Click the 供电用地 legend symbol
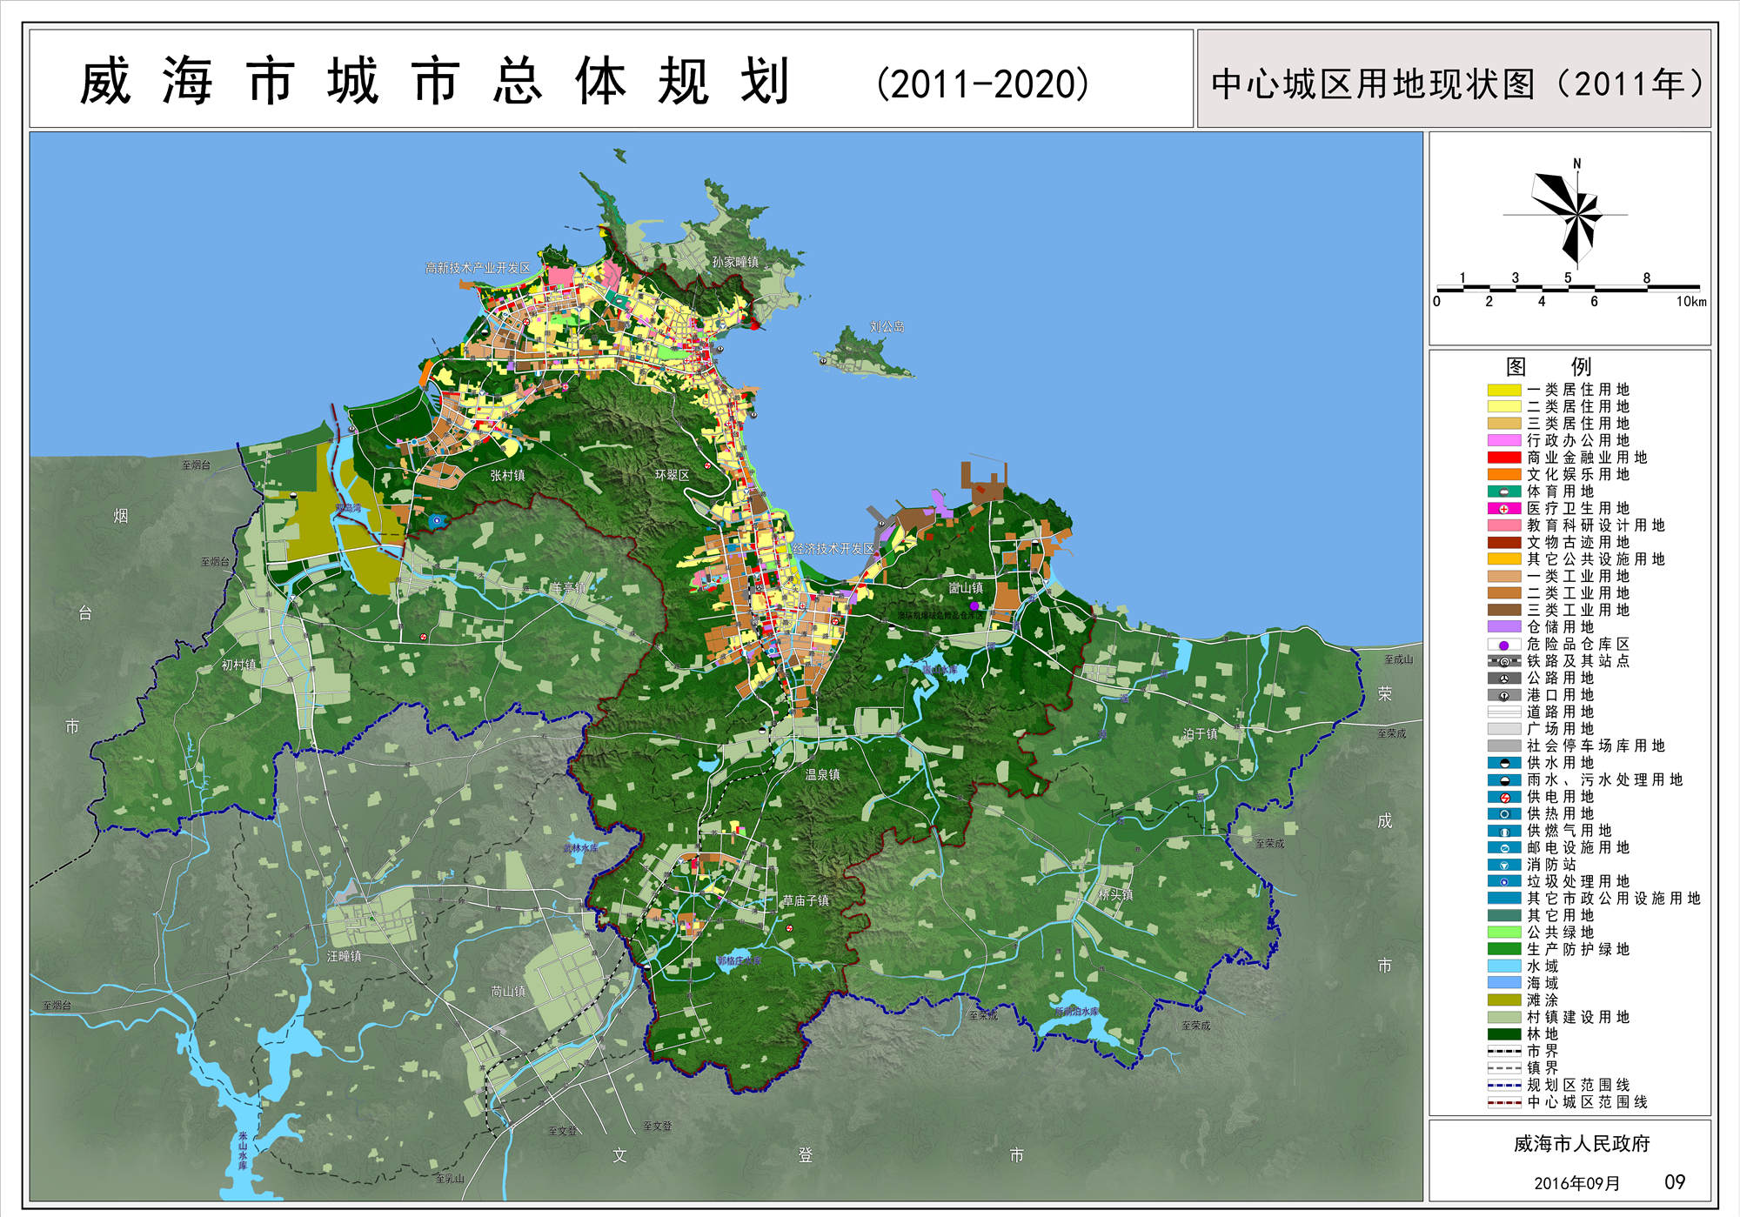Image resolution: width=1740 pixels, height=1217 pixels. [1503, 797]
